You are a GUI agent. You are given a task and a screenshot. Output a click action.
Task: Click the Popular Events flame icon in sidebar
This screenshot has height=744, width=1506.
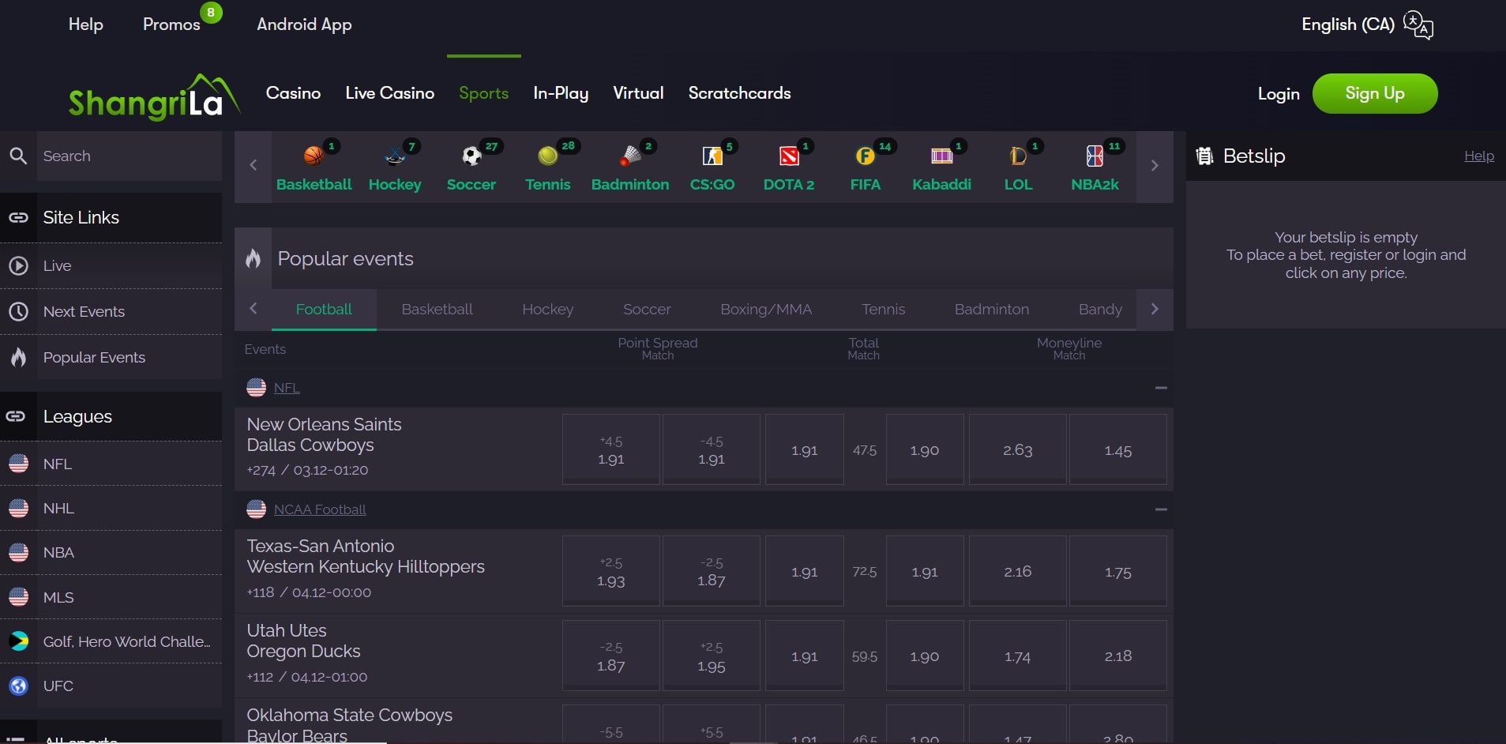pyautogui.click(x=18, y=357)
